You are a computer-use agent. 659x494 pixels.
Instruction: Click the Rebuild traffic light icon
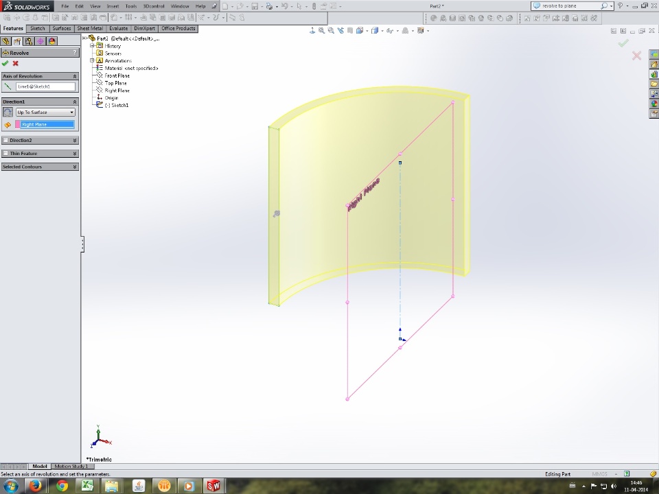pos(314,6)
